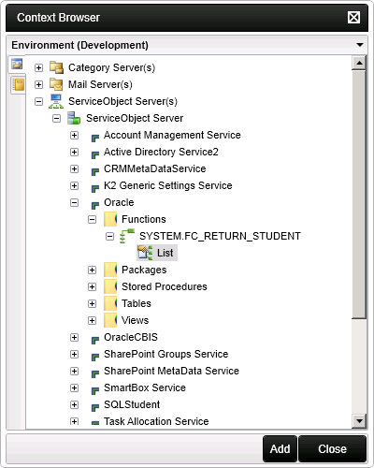Select the List method icon
This screenshot has height=468, width=374.
pyautogui.click(x=145, y=253)
